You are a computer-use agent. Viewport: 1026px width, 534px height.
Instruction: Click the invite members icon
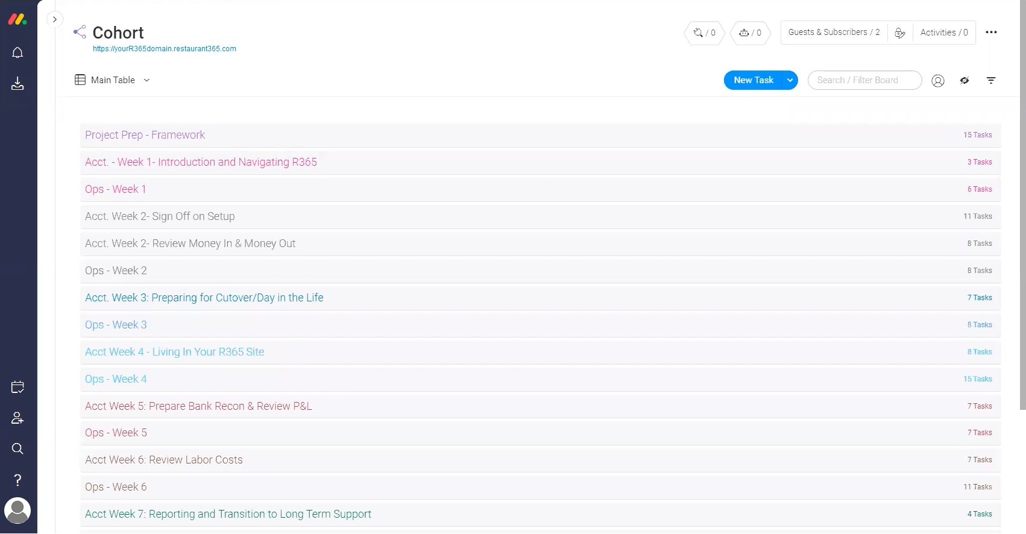(x=17, y=418)
